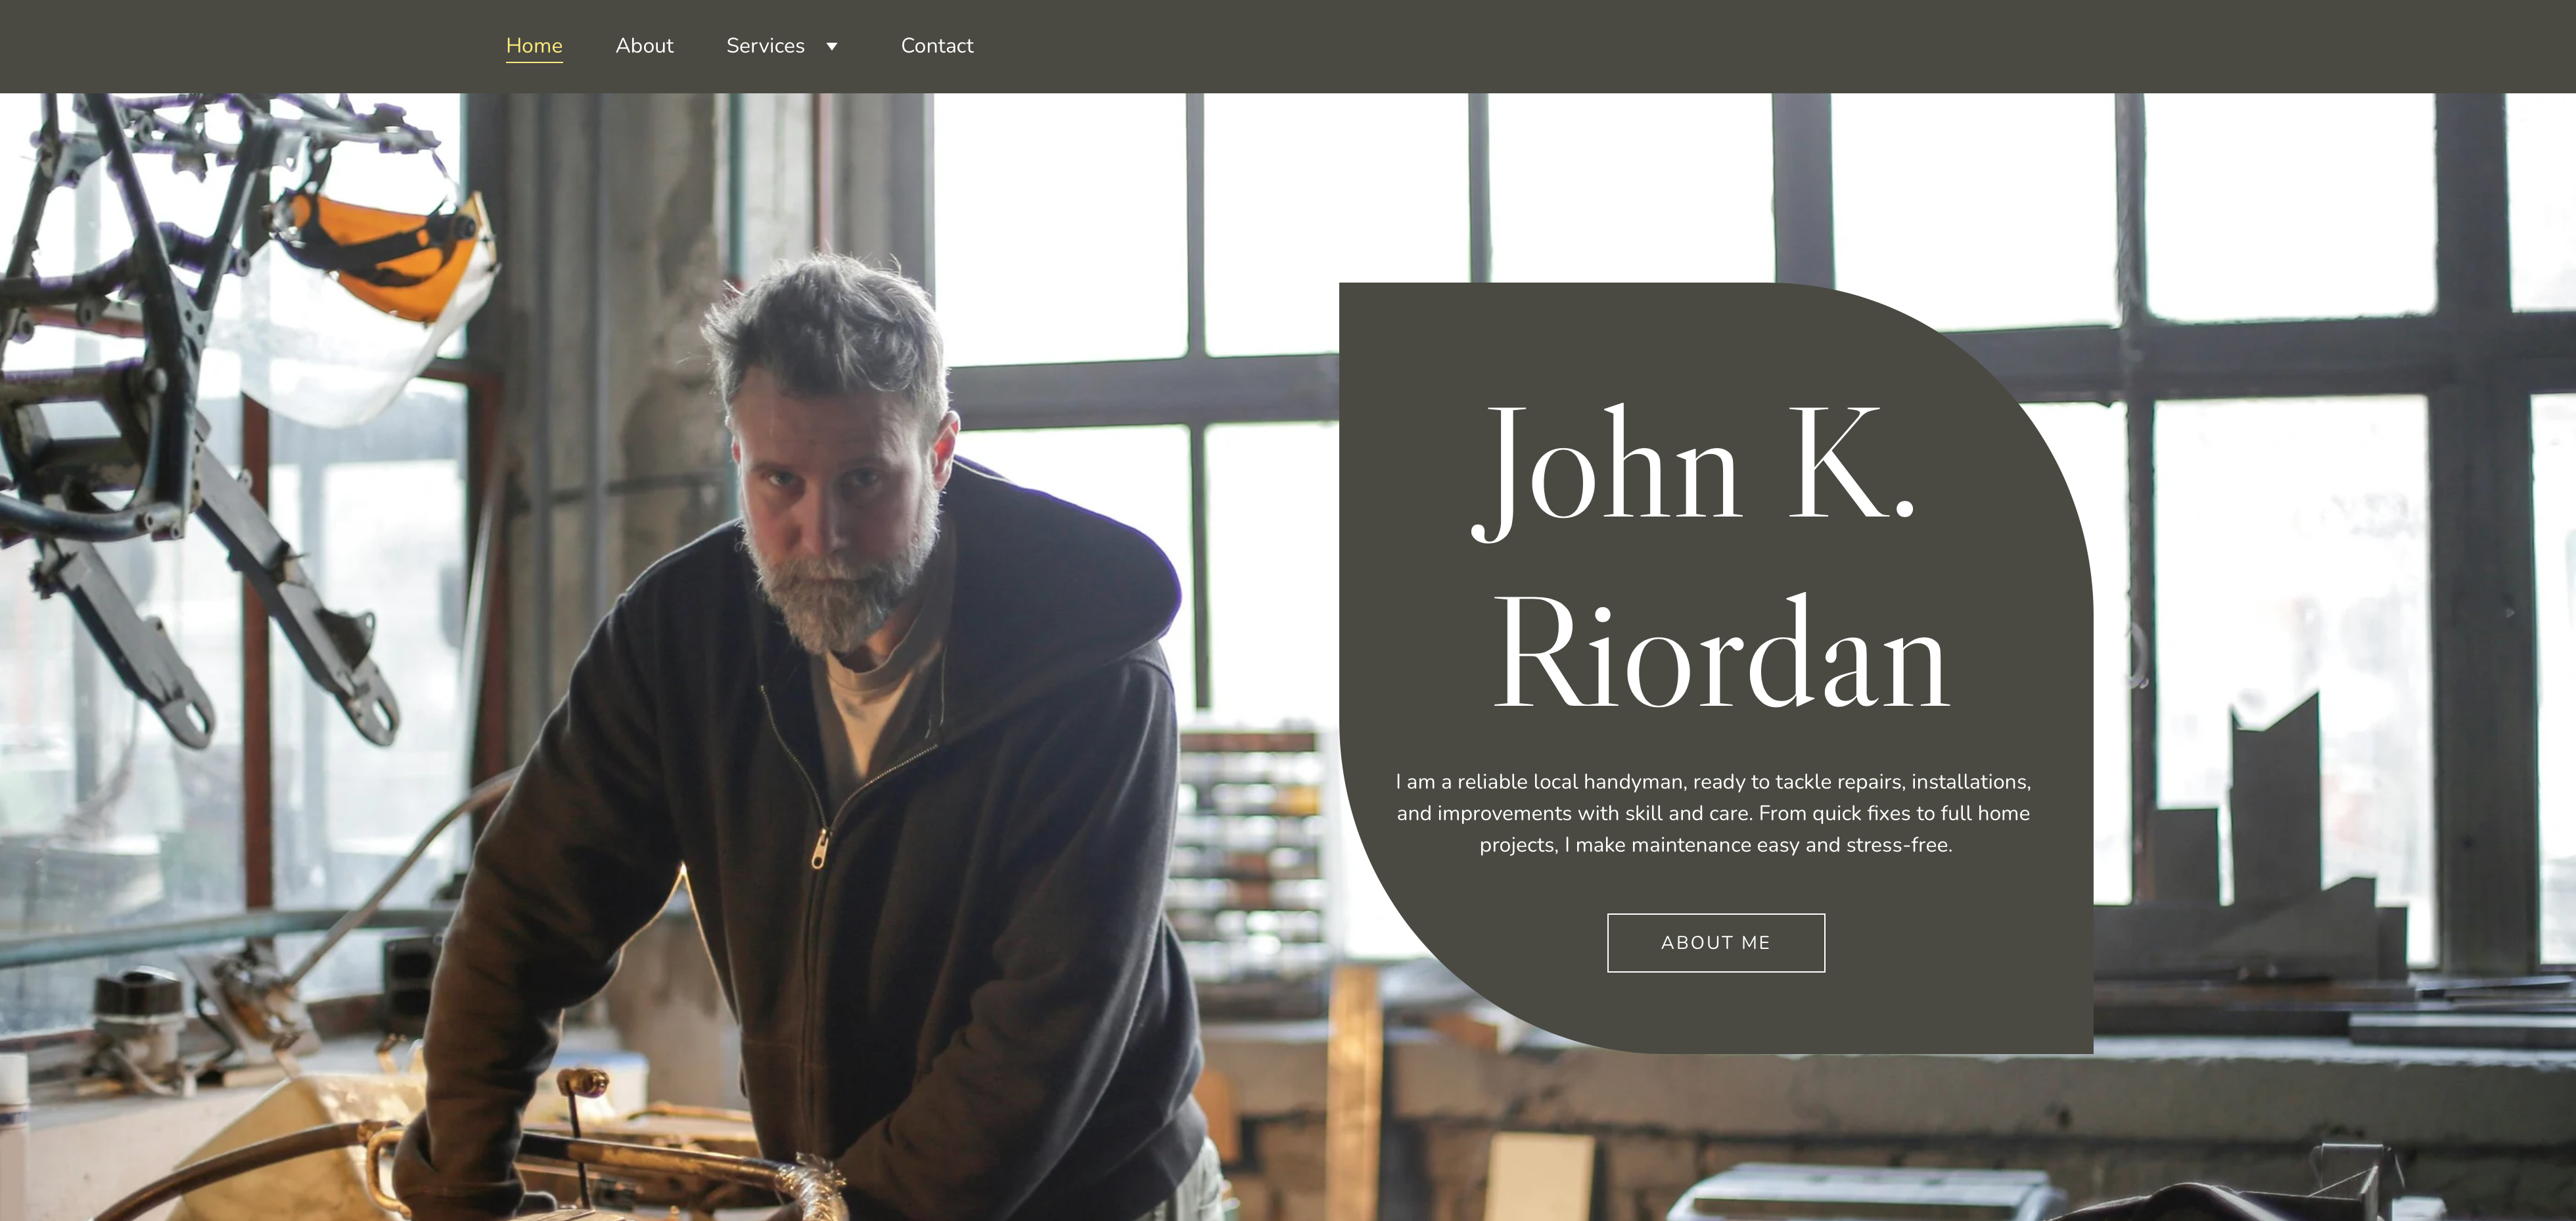Click the ABOUT ME button
This screenshot has height=1221, width=2576.
point(1716,942)
